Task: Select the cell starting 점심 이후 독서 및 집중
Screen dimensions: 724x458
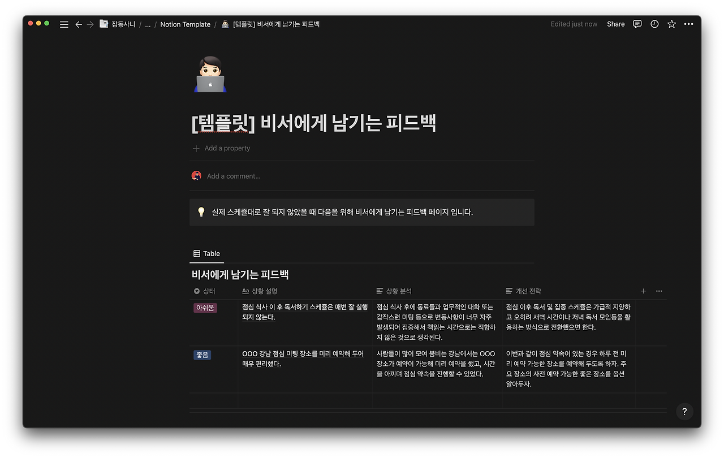Action: coord(568,323)
